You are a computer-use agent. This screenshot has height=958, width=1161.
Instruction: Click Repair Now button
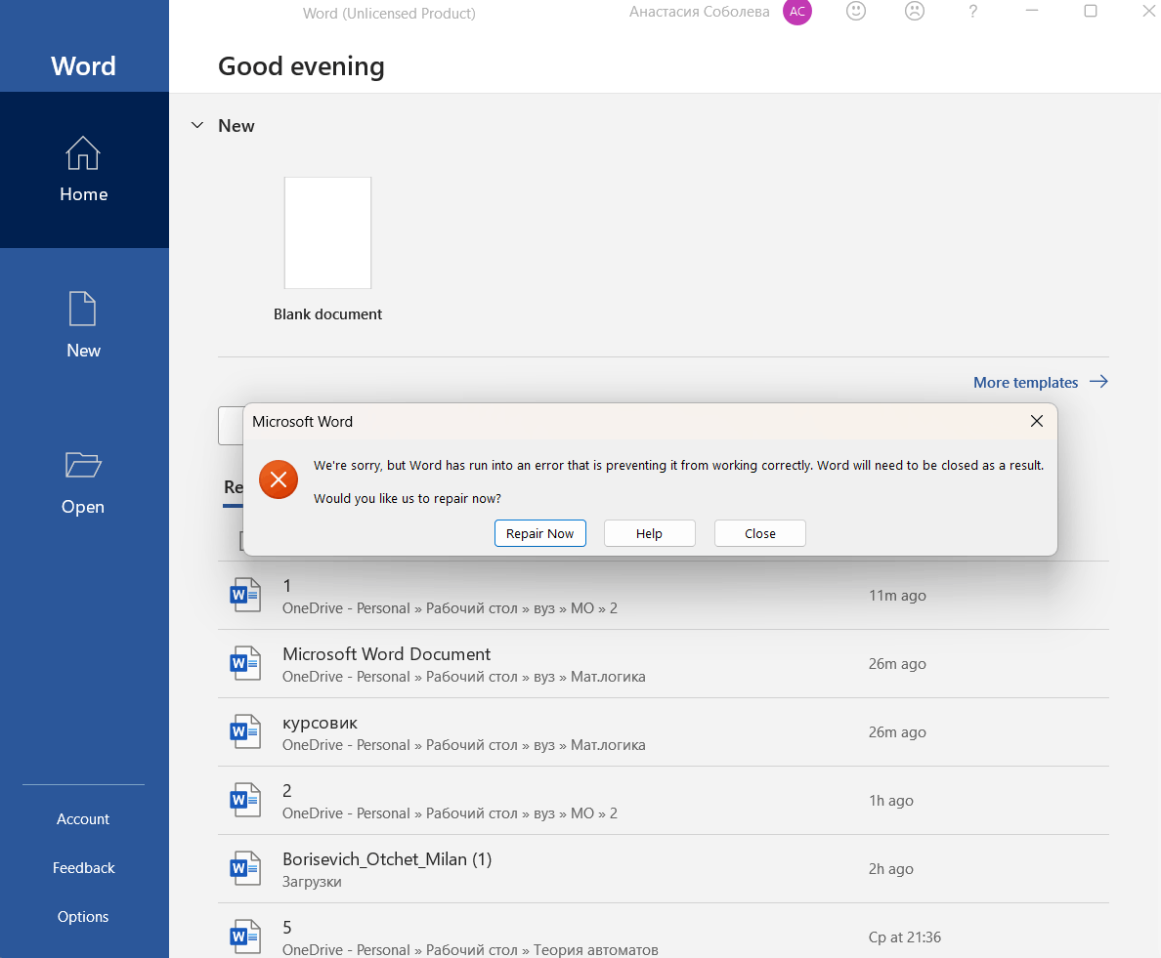coord(539,533)
